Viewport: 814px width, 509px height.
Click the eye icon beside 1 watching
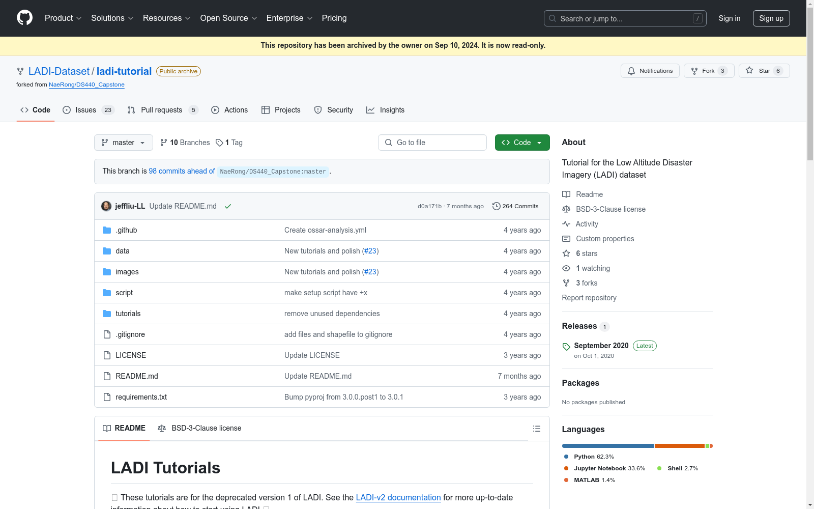[x=566, y=268]
